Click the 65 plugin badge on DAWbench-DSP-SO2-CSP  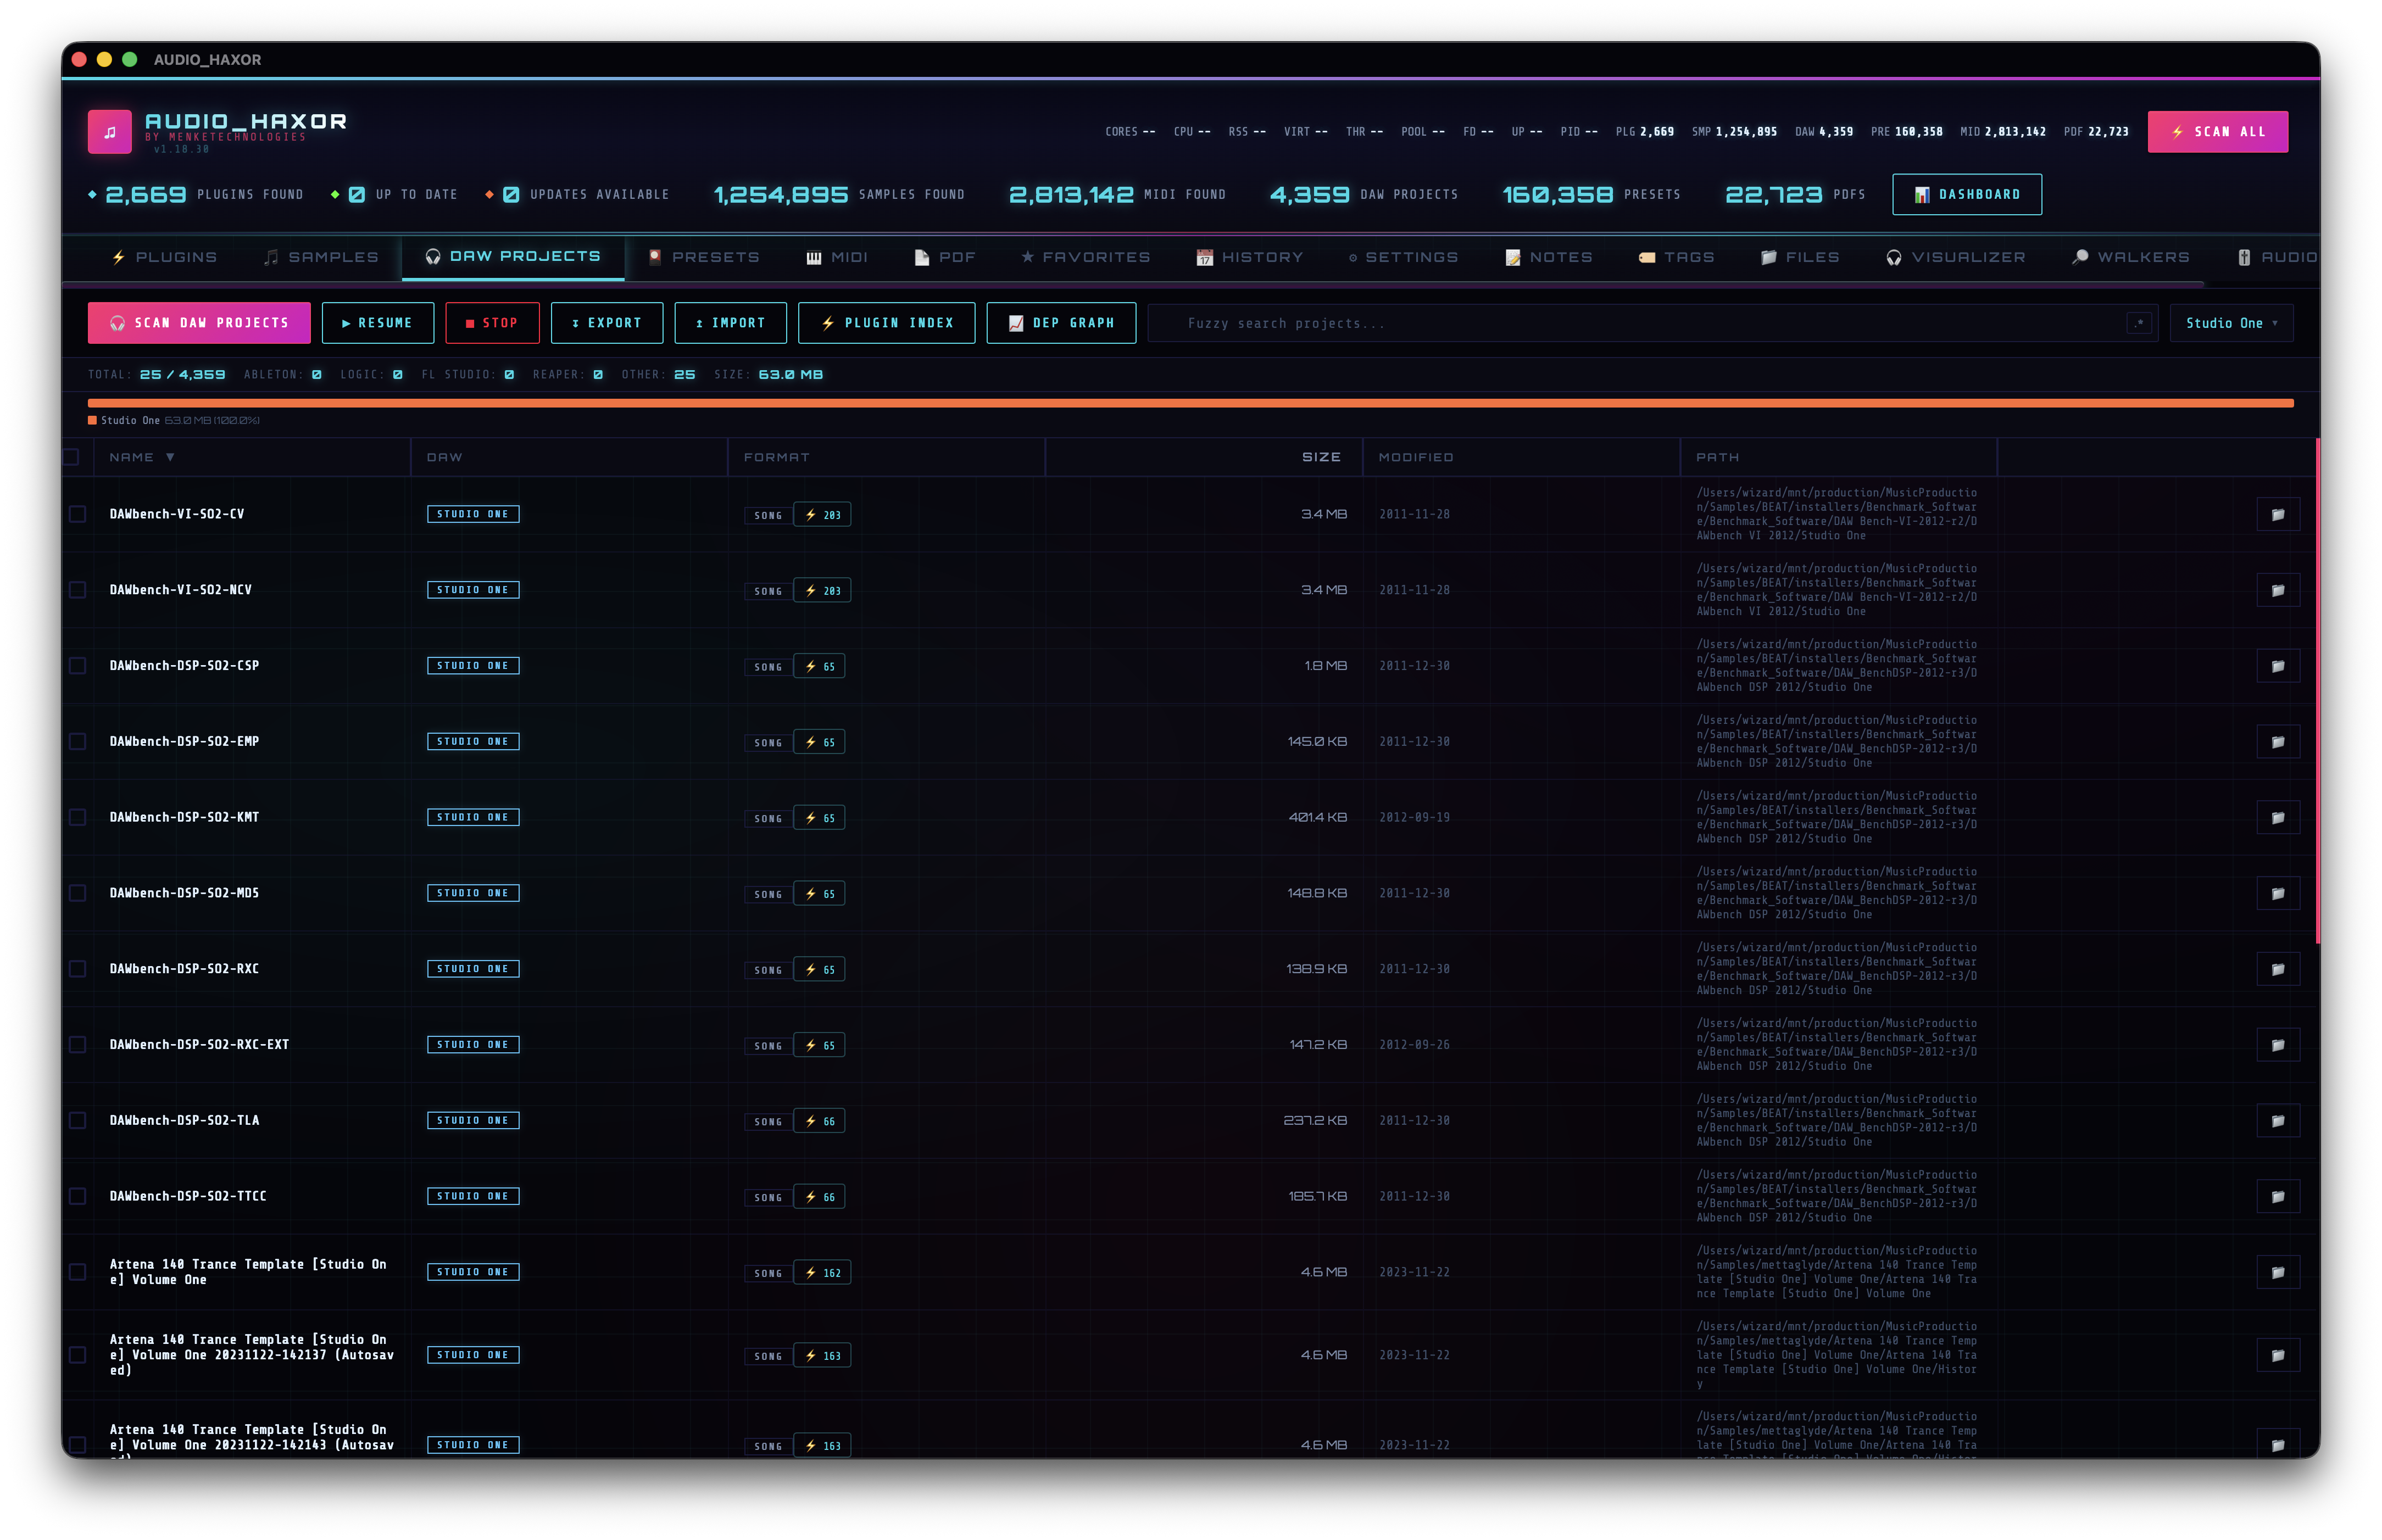[819, 667]
